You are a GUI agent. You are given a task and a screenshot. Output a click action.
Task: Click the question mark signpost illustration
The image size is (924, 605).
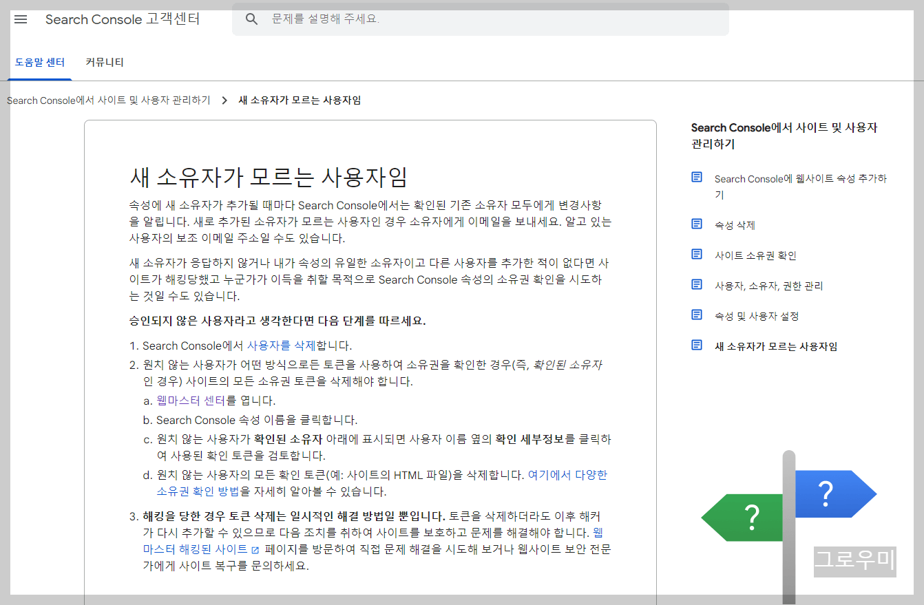(789, 527)
